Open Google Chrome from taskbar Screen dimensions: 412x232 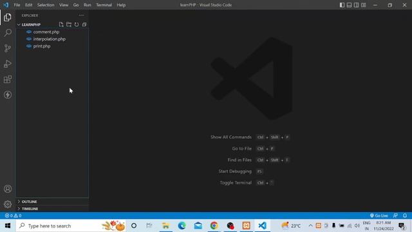[214, 226]
